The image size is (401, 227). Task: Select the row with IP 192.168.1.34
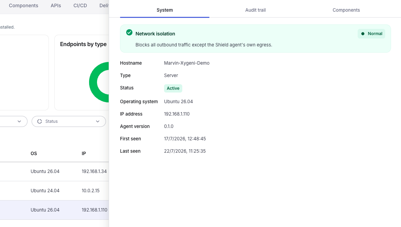54,172
